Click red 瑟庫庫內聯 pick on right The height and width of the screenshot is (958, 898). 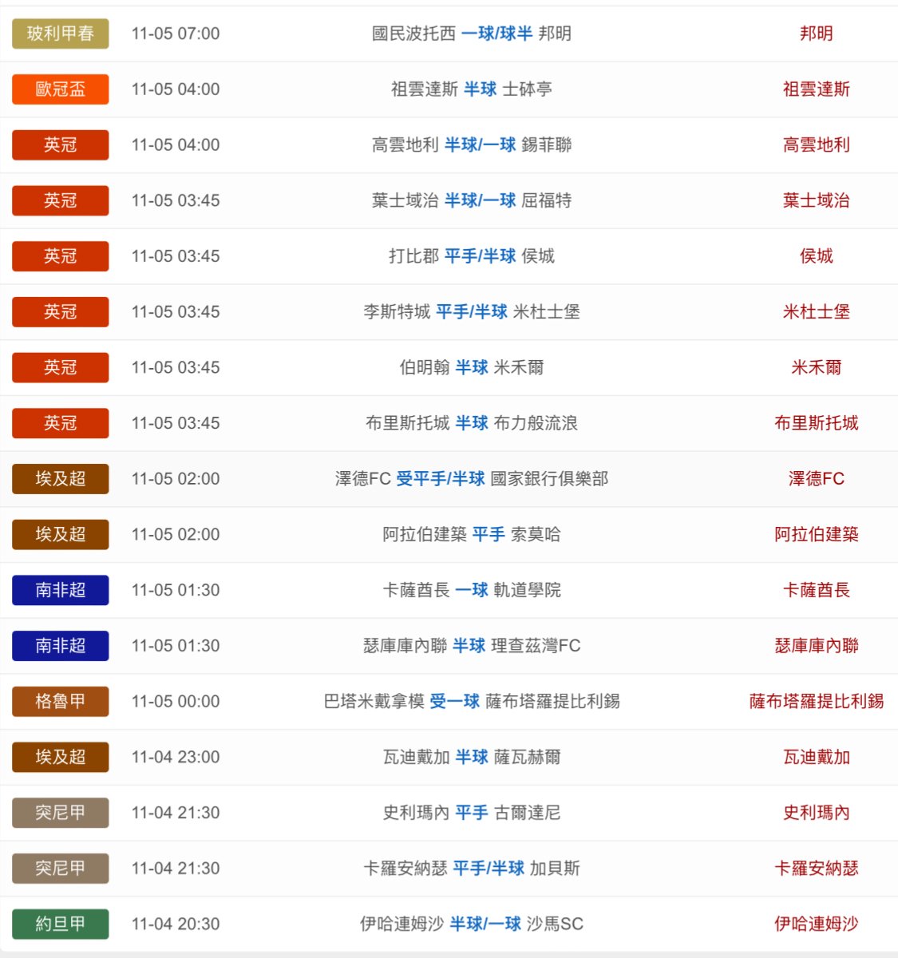point(816,646)
